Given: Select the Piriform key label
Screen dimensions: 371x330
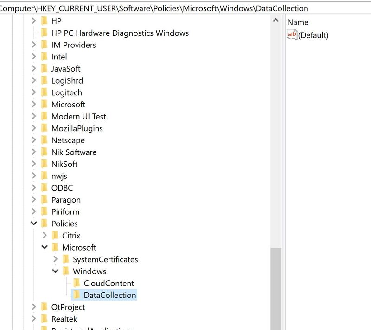Looking at the screenshot, I should pos(65,211).
